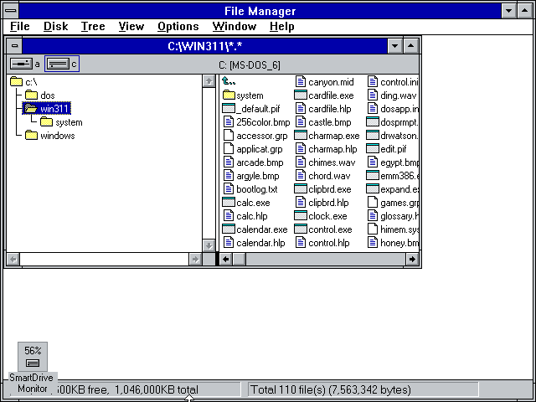Select calendar.exe program icon
Image resolution: width=536 pixels, height=402 pixels.
click(229, 229)
